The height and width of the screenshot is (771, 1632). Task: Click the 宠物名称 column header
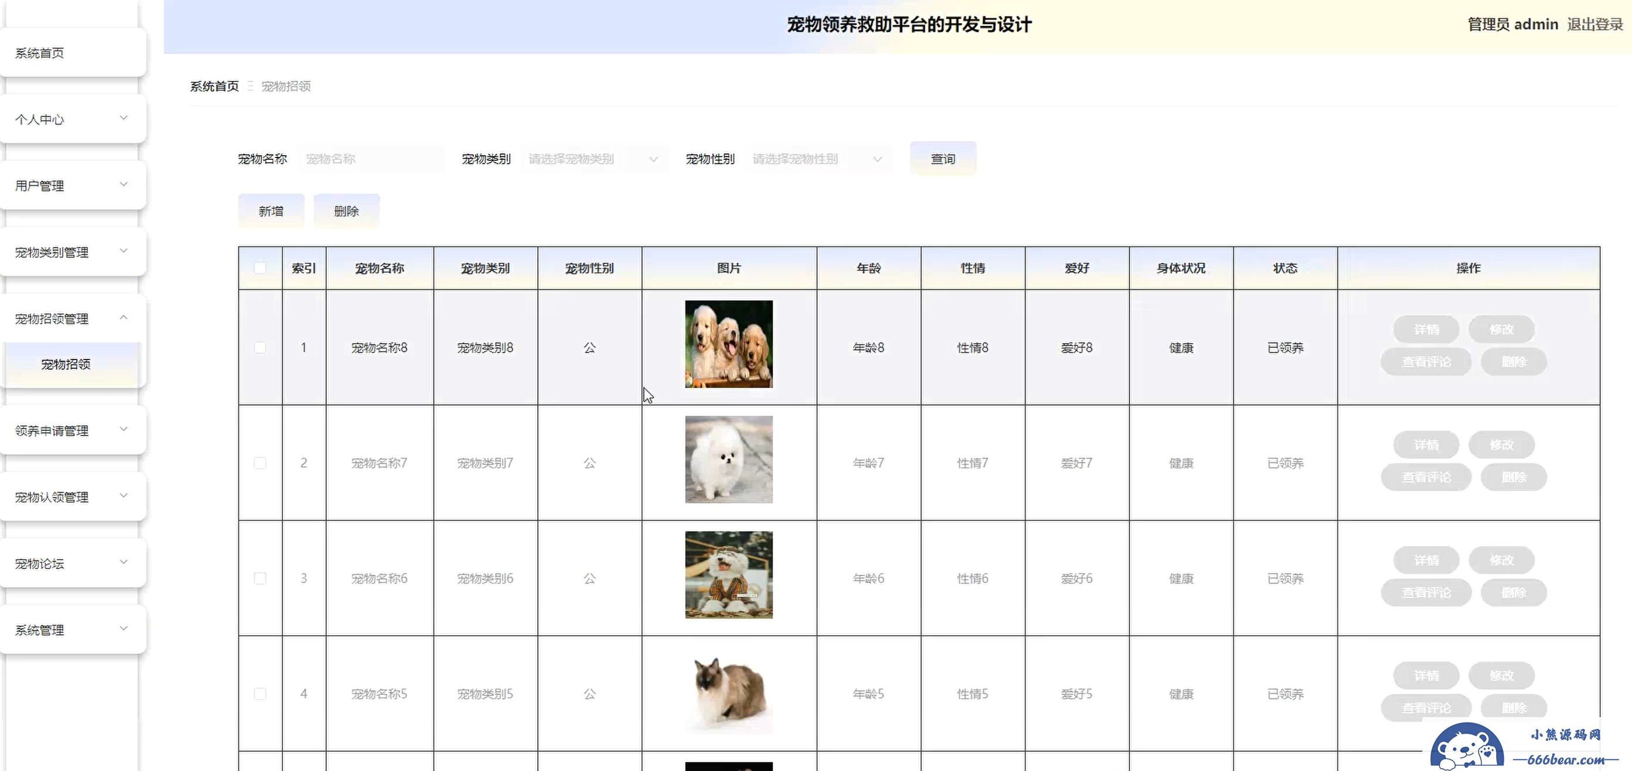pyautogui.click(x=380, y=268)
